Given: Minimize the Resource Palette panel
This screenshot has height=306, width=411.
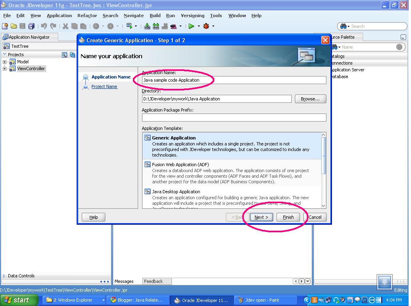Looking at the screenshot, I should [403, 37].
